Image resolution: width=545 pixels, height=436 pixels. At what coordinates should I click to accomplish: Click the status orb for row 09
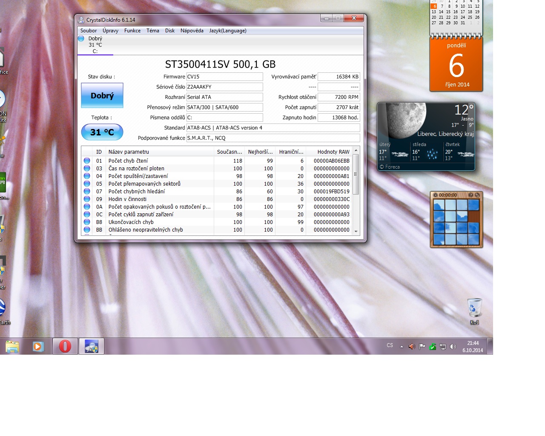click(x=87, y=199)
